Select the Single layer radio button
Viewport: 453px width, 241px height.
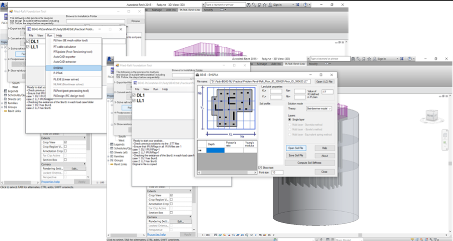tap(290, 120)
